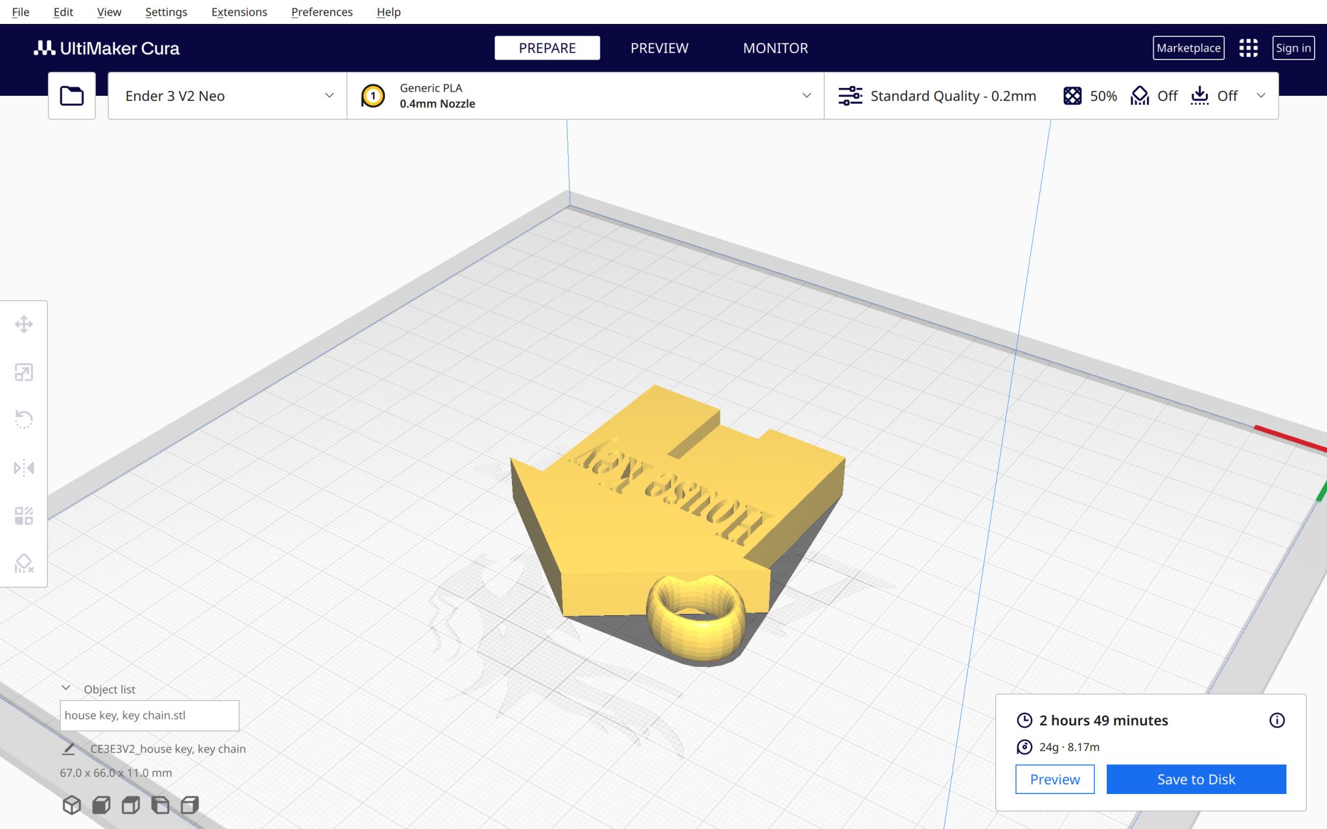Open the Marketplace

pos(1188,47)
